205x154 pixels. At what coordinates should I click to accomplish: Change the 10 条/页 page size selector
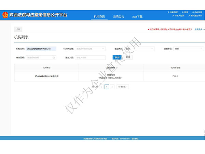pyautogui.click(x=123, y=87)
